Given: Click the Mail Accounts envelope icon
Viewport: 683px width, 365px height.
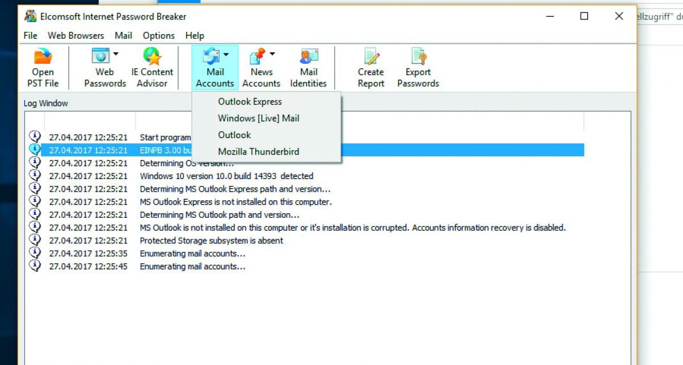Looking at the screenshot, I should 211,56.
